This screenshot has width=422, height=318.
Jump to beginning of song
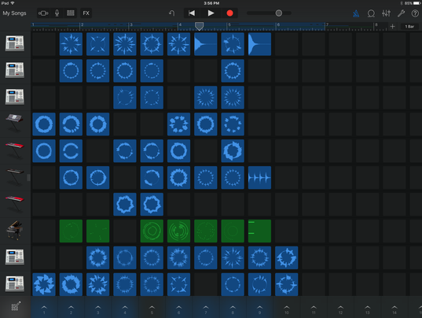coord(192,13)
